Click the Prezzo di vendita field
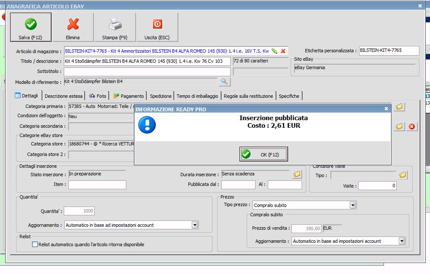The height and width of the screenshot is (274, 430). tap(306, 228)
